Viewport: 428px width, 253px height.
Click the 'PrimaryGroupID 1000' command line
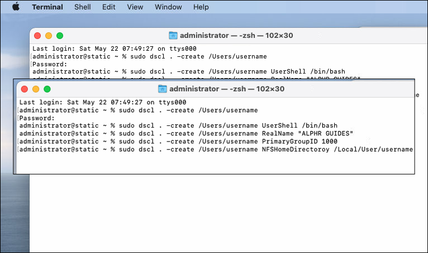pos(178,142)
